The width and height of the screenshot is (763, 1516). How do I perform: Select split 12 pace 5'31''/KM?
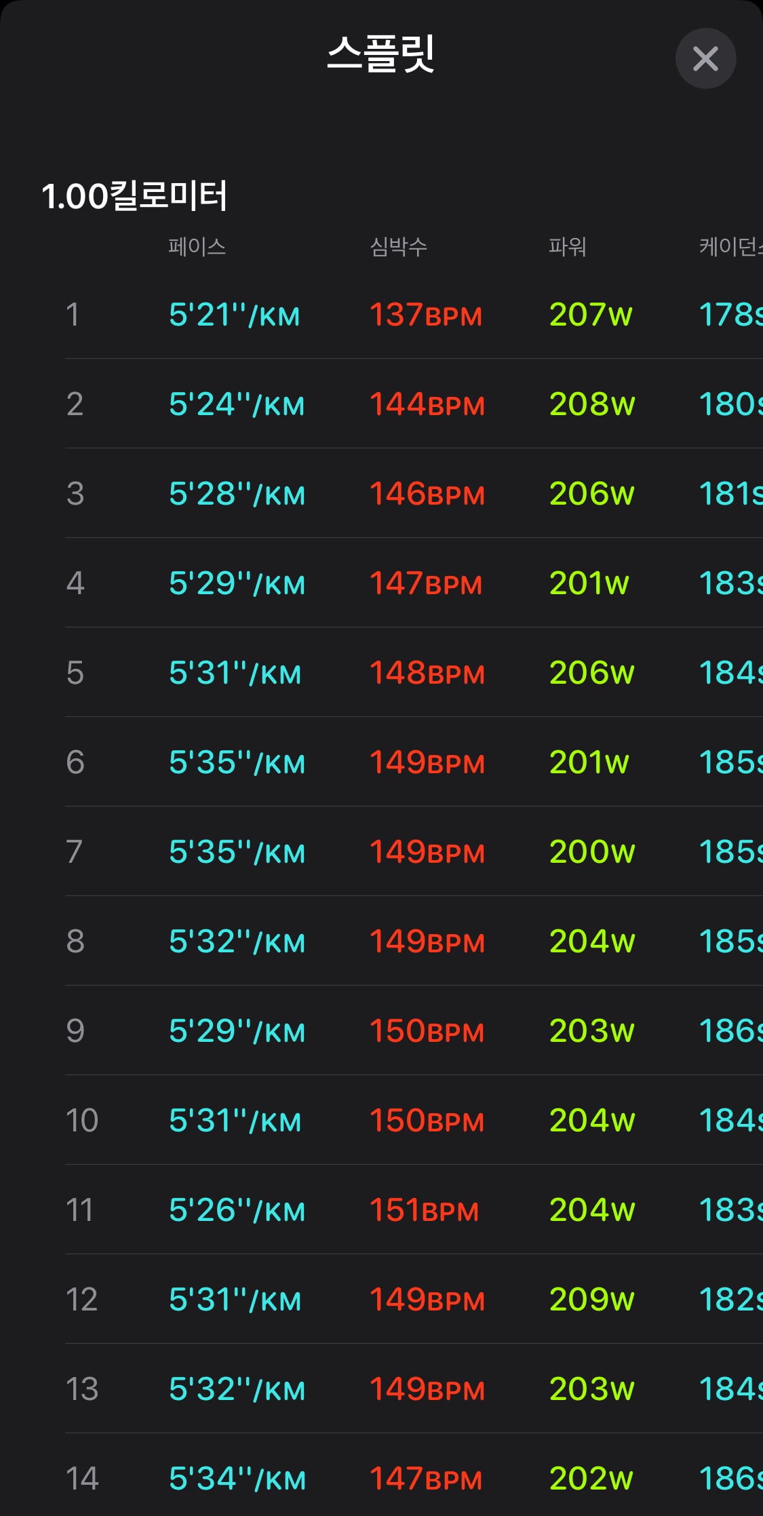coord(235,1300)
